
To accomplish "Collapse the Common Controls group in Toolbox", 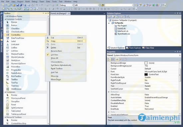I will (x=5, y=19).
